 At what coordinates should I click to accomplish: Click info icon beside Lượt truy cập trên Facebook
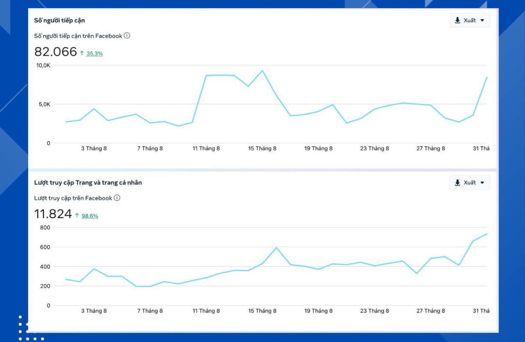[x=117, y=198]
